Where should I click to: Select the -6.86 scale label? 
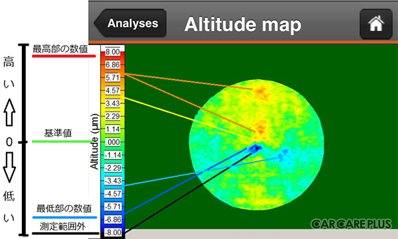[113, 220]
